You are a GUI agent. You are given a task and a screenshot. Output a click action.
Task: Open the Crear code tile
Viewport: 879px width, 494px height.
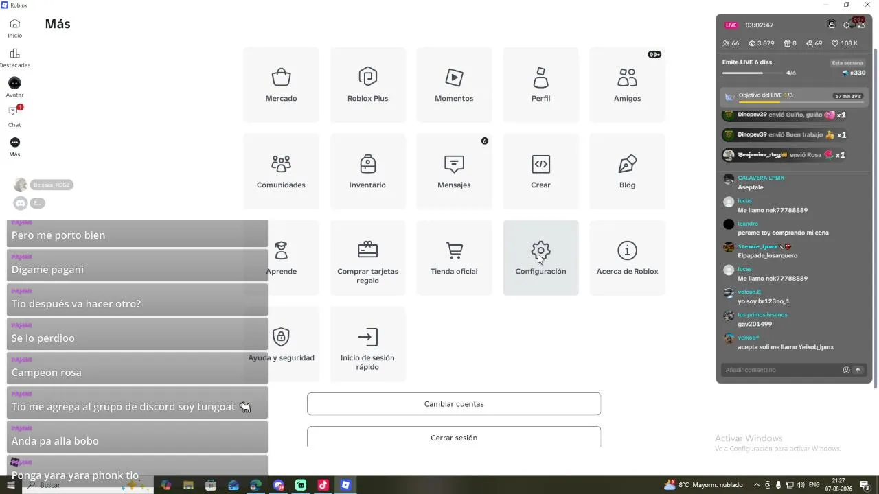coord(540,172)
